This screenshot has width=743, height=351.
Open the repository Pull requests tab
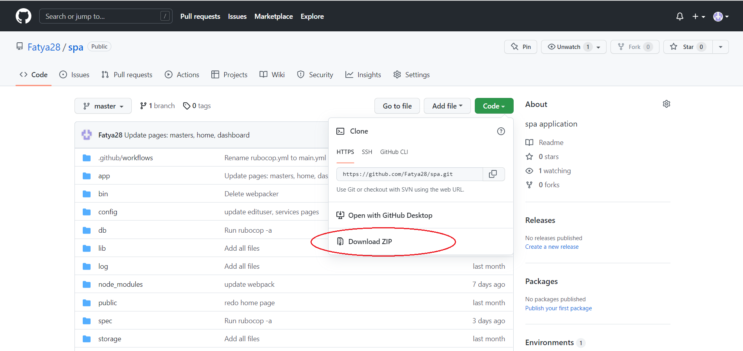coord(127,74)
